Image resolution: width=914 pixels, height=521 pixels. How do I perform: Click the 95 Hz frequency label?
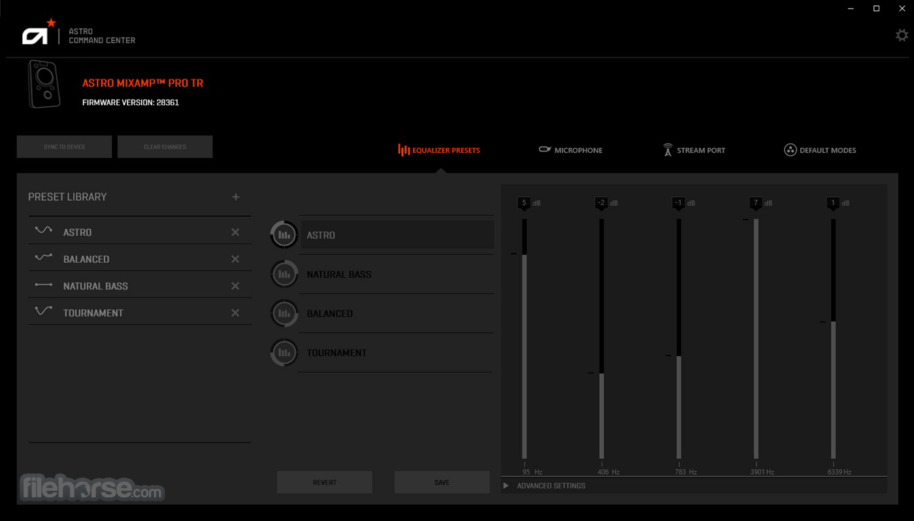tap(532, 472)
